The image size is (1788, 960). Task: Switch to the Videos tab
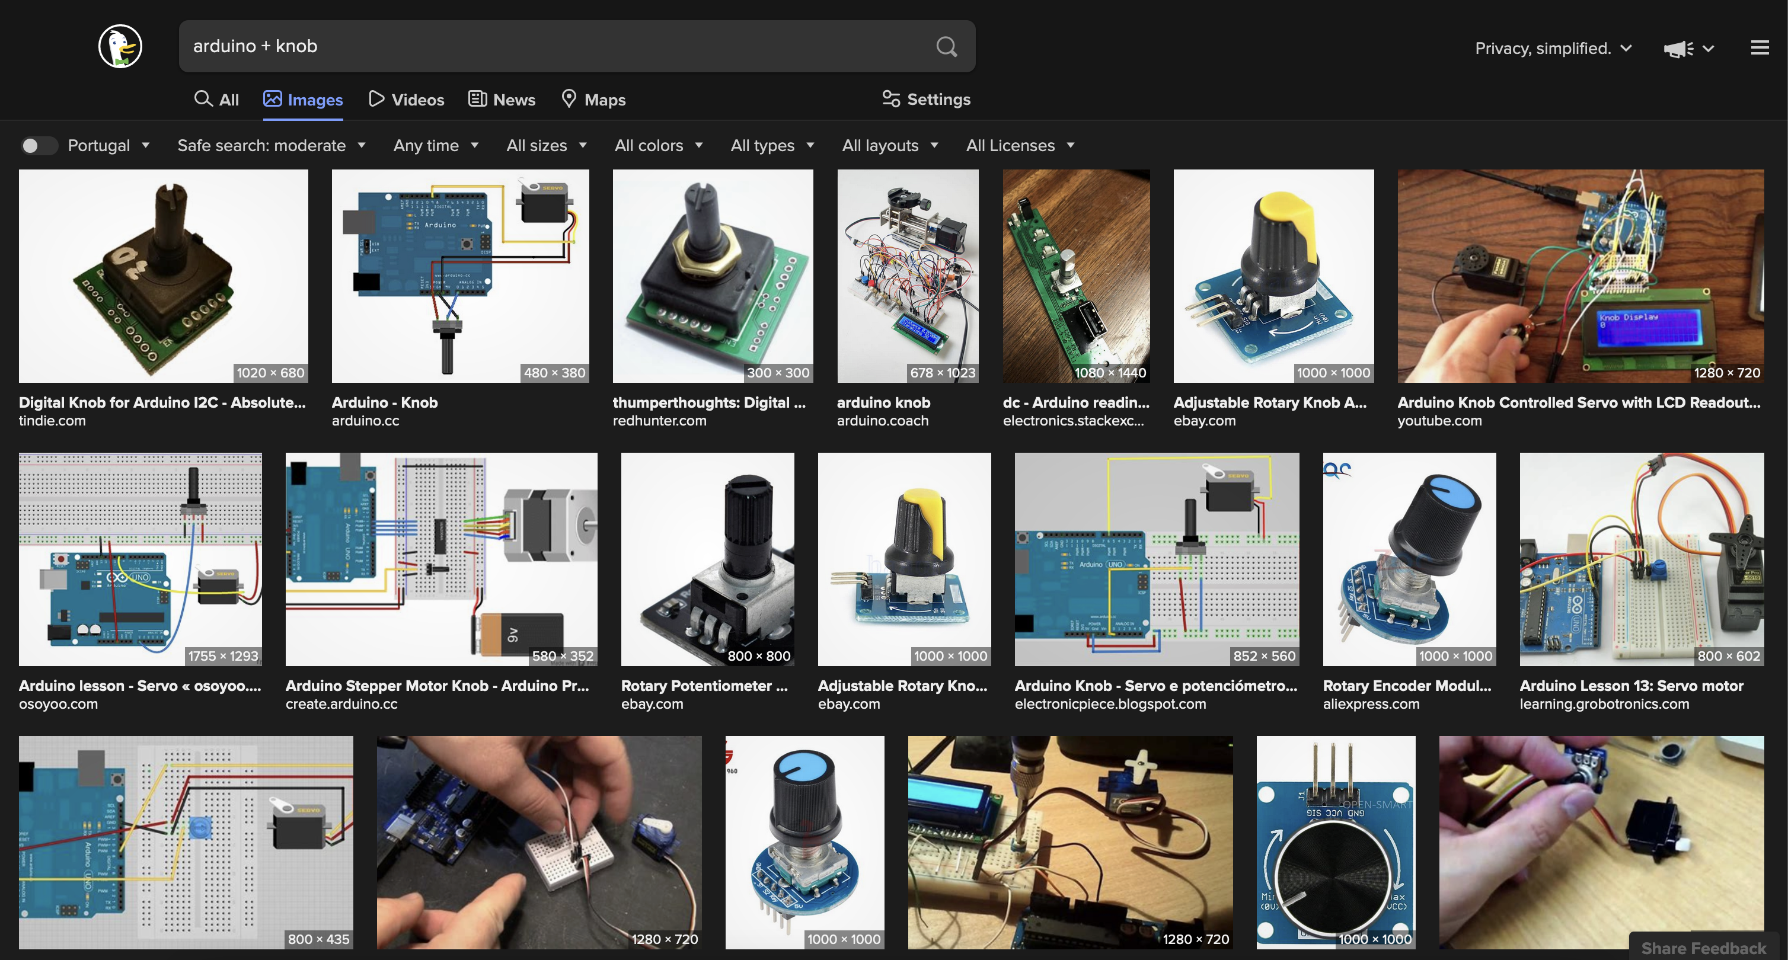406,99
